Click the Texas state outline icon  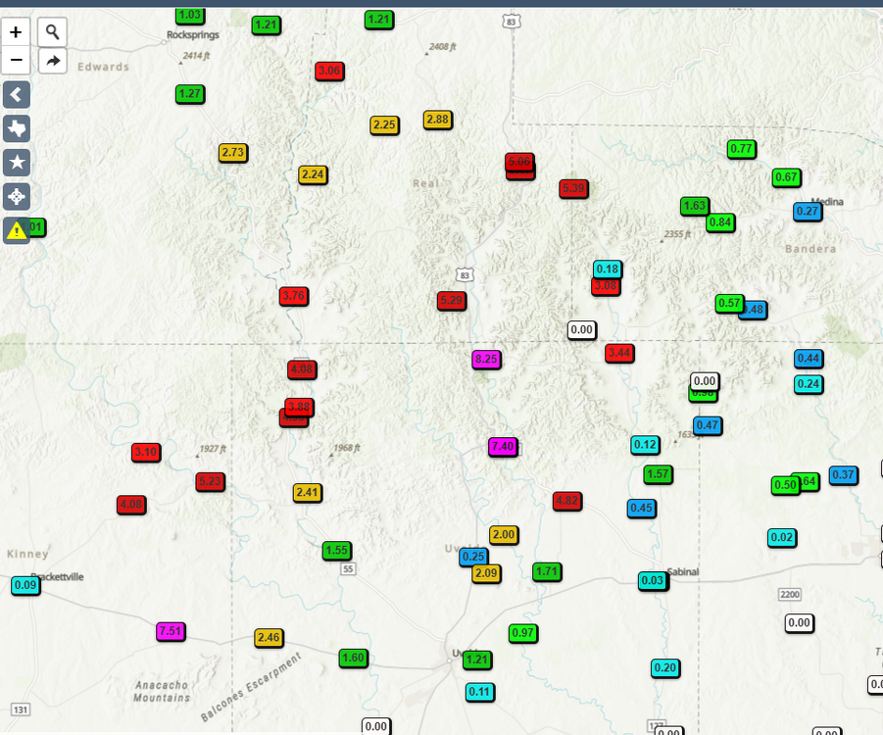point(17,128)
